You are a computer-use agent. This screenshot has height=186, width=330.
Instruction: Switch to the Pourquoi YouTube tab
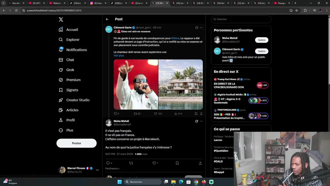click(x=282, y=3)
